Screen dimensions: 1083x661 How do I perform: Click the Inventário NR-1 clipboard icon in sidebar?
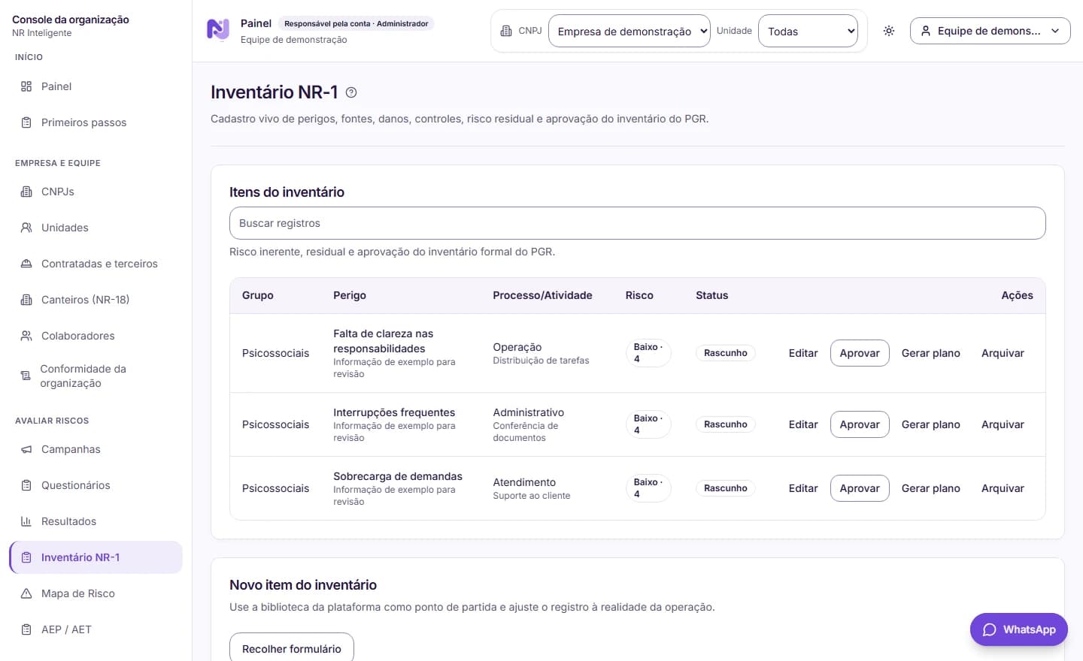point(26,557)
